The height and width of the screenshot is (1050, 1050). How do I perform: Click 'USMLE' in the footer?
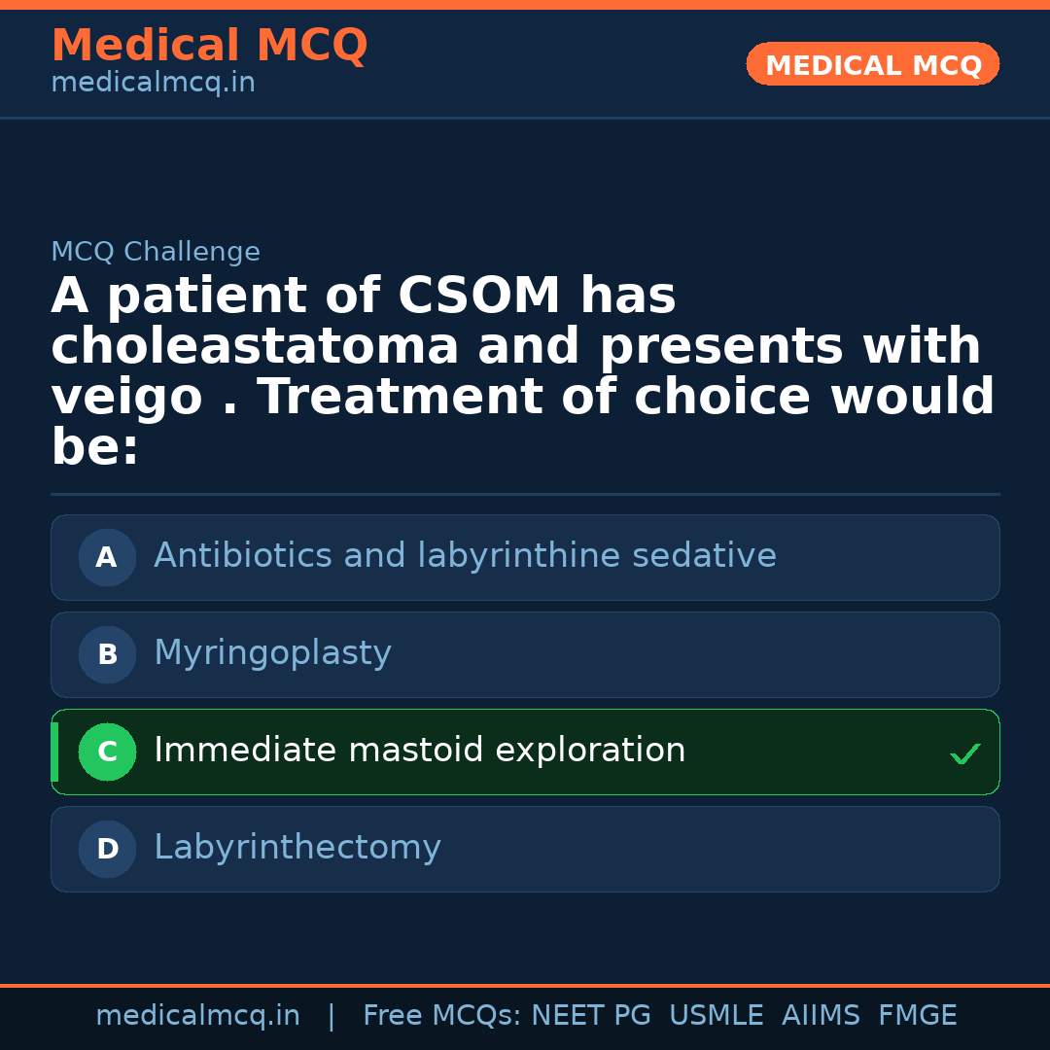click(716, 1016)
